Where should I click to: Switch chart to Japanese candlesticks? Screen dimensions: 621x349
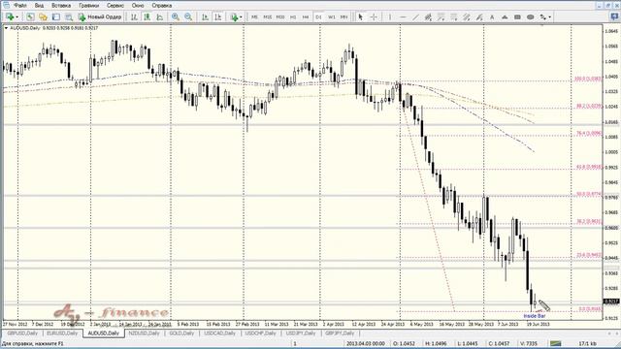point(147,17)
